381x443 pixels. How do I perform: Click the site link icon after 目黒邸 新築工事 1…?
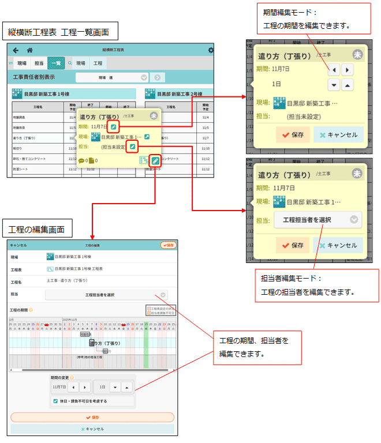[x=147, y=137]
